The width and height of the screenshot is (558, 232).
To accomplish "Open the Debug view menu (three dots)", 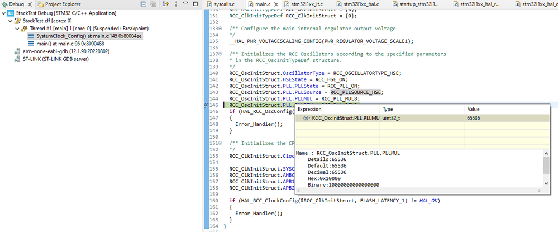I will pyautogui.click(x=175, y=4).
